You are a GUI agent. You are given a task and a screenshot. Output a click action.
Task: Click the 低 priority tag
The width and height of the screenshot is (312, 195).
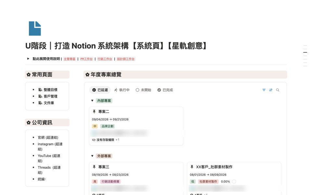[x=193, y=181]
